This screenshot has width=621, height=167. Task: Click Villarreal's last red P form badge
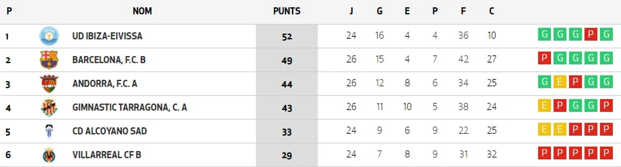pos(606,153)
